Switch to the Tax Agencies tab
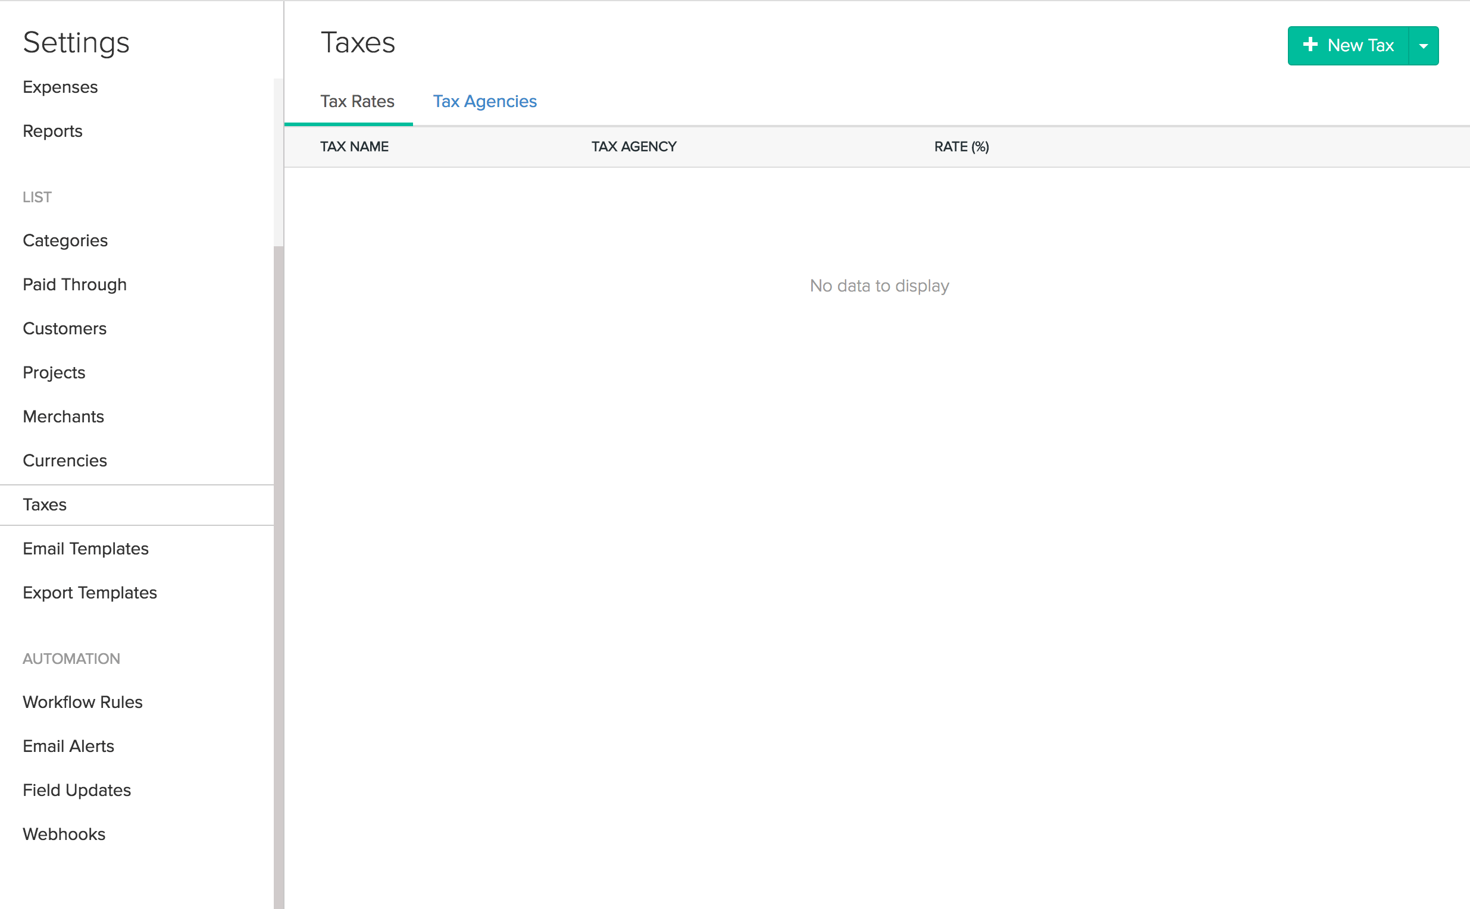Image resolution: width=1470 pixels, height=909 pixels. pyautogui.click(x=485, y=101)
